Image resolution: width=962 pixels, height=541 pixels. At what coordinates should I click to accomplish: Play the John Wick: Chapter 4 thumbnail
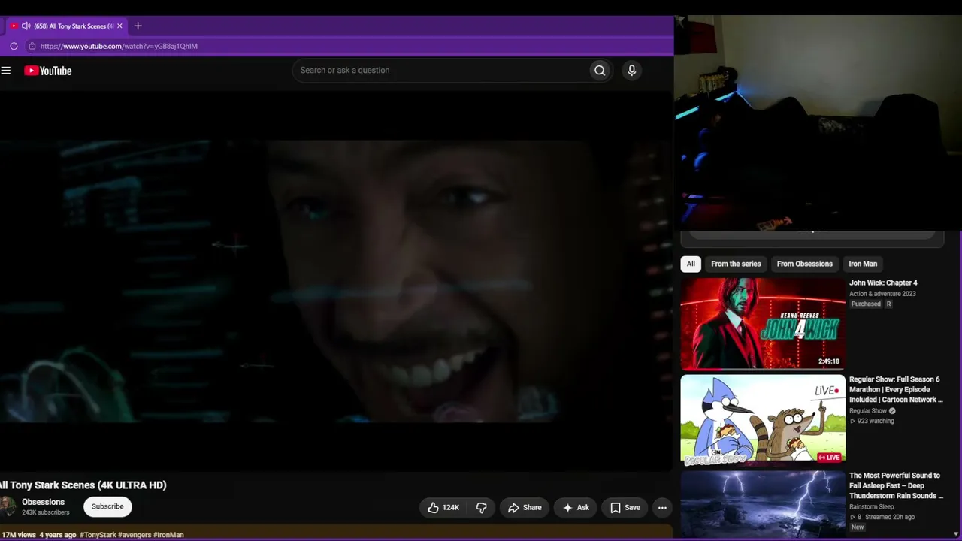[x=763, y=324]
